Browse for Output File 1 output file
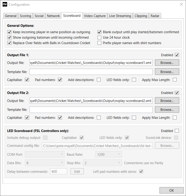 click(x=167, y=63)
